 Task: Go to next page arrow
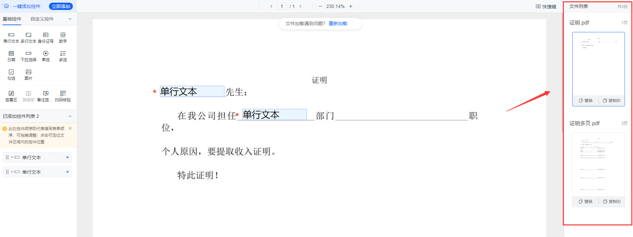[x=300, y=6]
